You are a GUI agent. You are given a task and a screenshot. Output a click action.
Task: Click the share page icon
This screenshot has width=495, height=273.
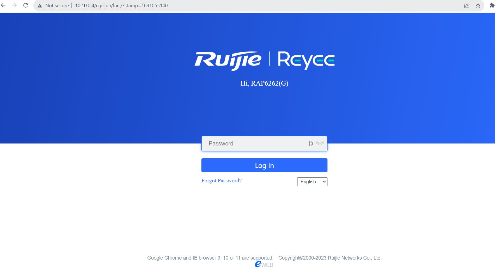click(467, 6)
